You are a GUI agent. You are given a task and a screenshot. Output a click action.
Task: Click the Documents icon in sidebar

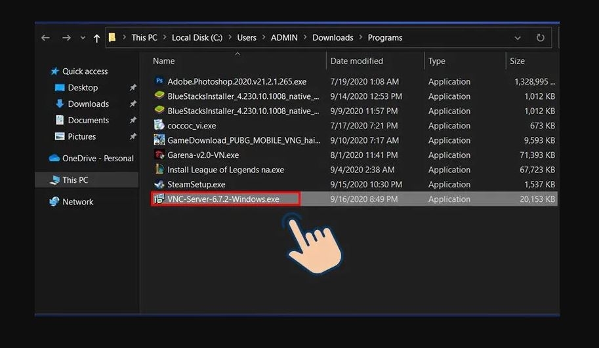[60, 120]
